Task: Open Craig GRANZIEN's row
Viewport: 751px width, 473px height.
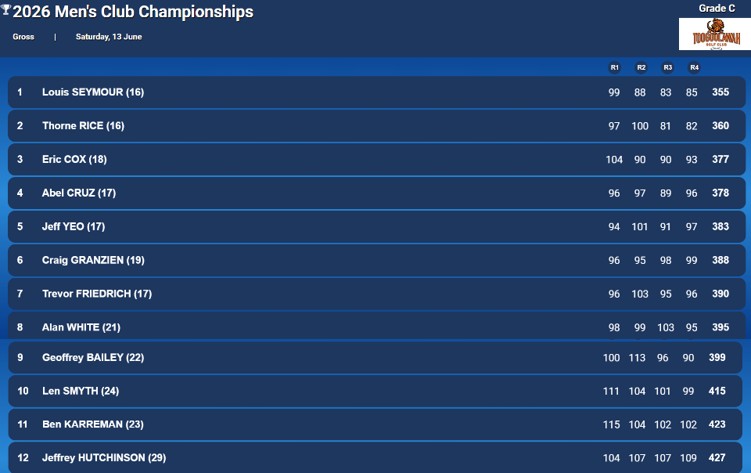Action: pos(376,260)
